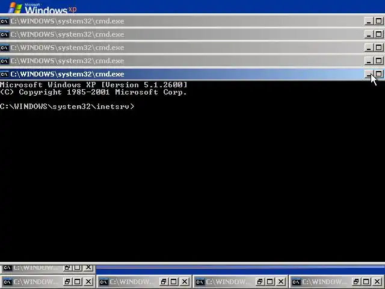The width and height of the screenshot is (385, 289).
Task: Maximize the third minimized cmd window in bottom row
Action: [270, 282]
